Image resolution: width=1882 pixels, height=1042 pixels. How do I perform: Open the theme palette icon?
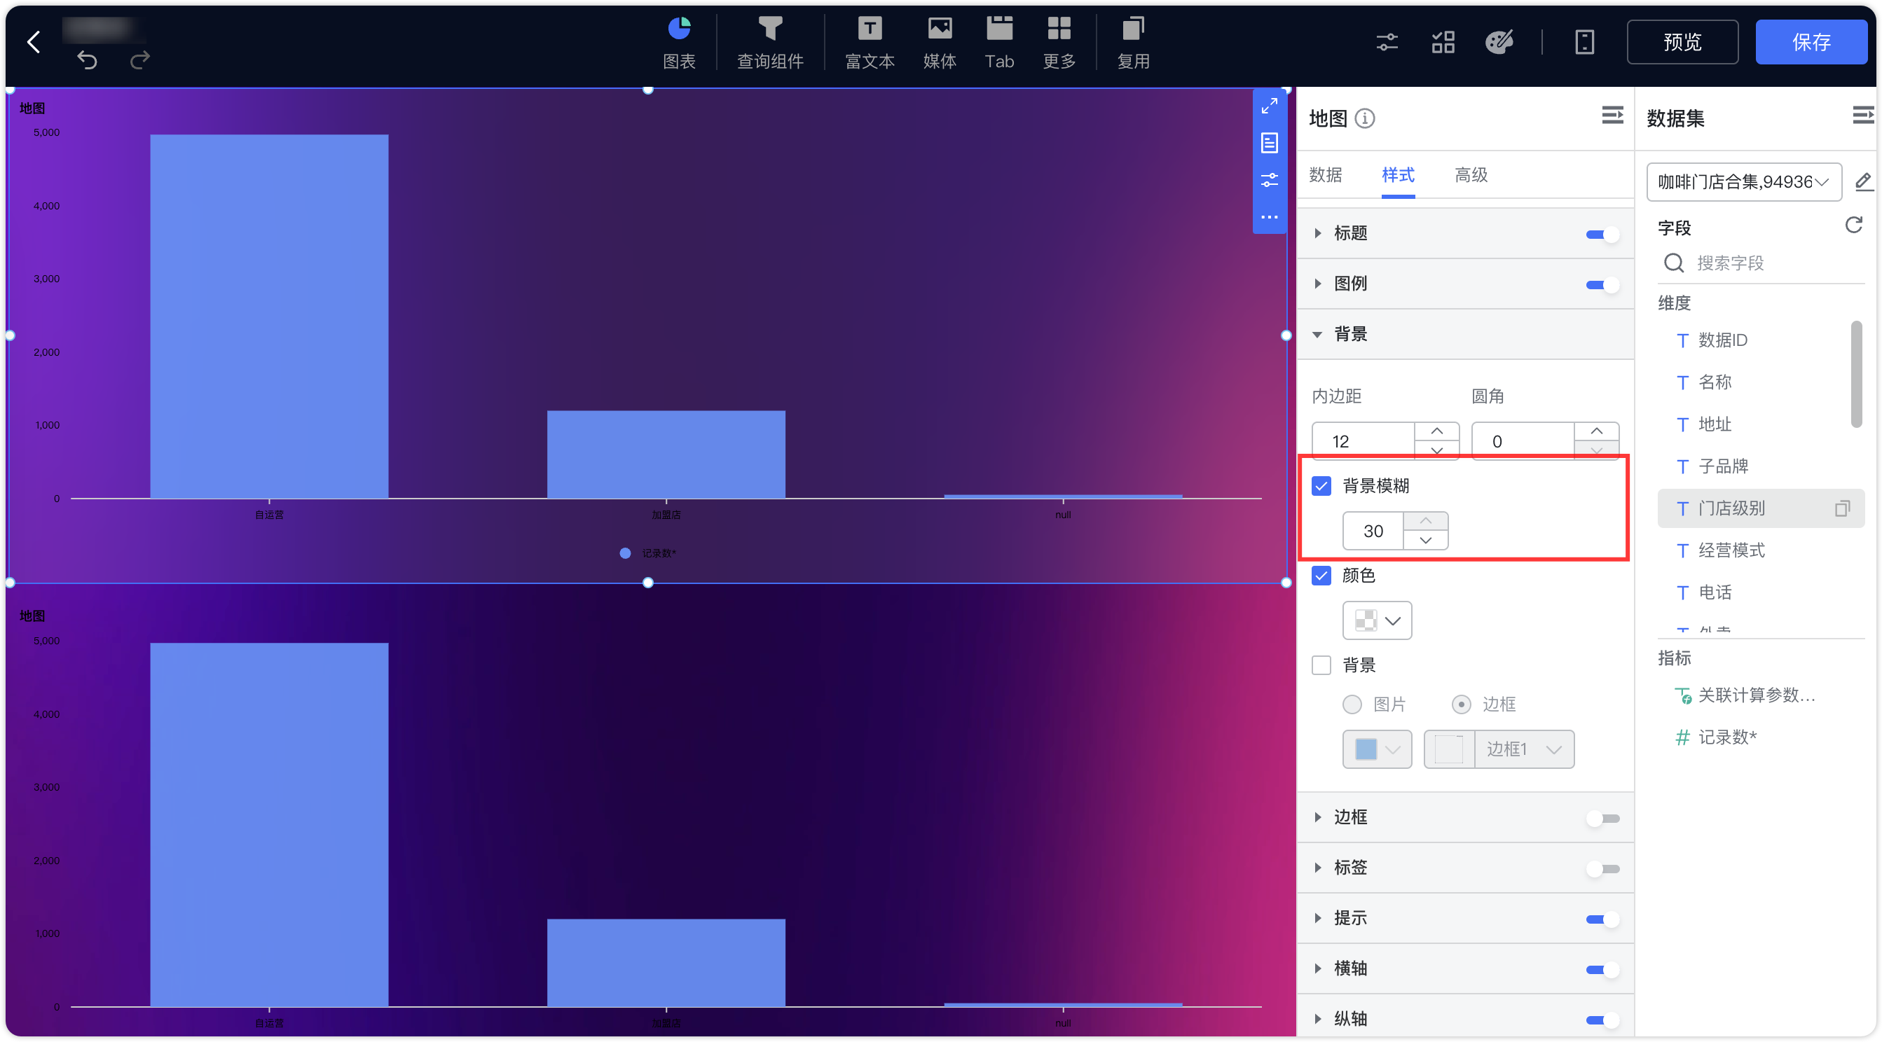(1499, 42)
